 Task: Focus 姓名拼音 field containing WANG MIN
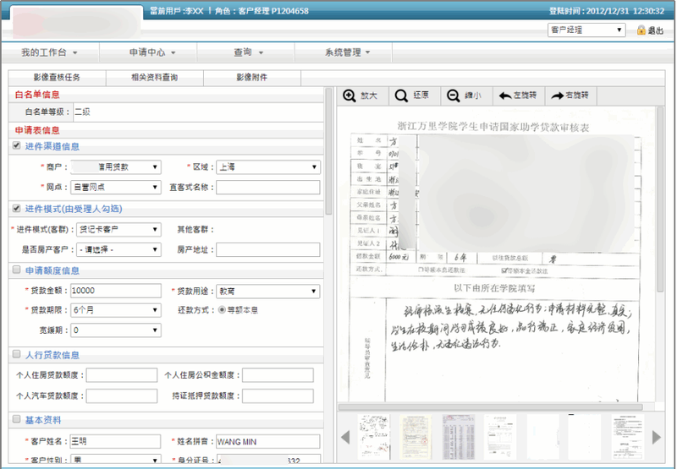268,441
